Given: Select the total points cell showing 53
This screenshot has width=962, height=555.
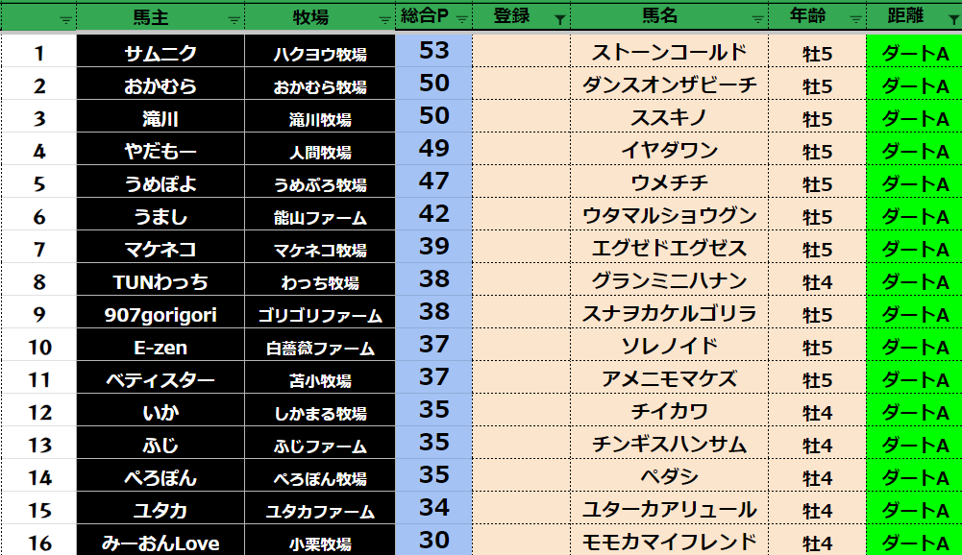Looking at the screenshot, I should coord(434,51).
